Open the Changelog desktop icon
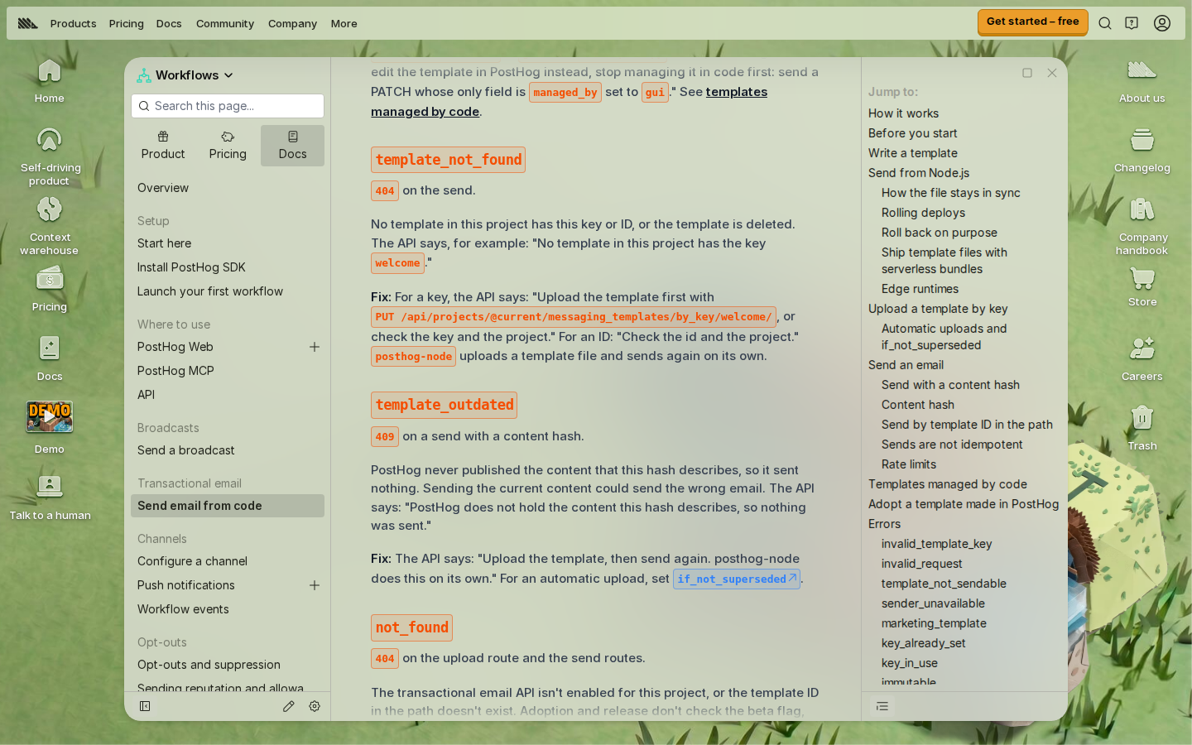 tap(1142, 151)
